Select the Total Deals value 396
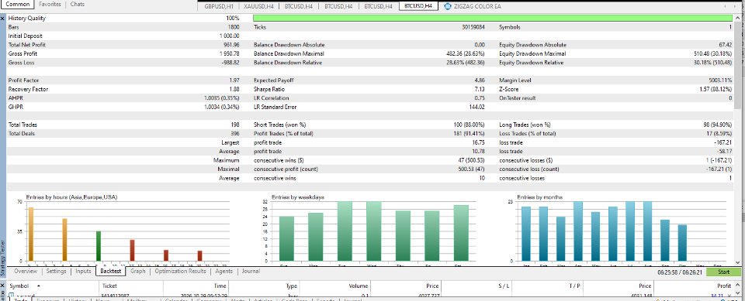This screenshot has width=745, height=301. pos(234,133)
